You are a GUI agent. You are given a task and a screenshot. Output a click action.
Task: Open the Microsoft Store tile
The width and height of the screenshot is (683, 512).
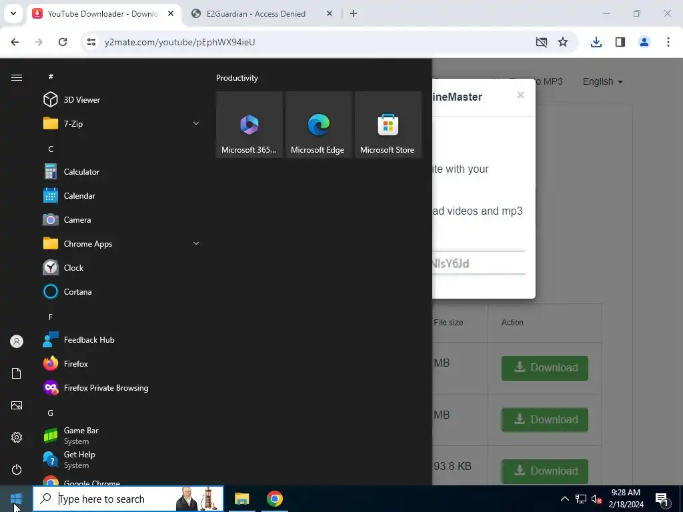pyautogui.click(x=388, y=125)
